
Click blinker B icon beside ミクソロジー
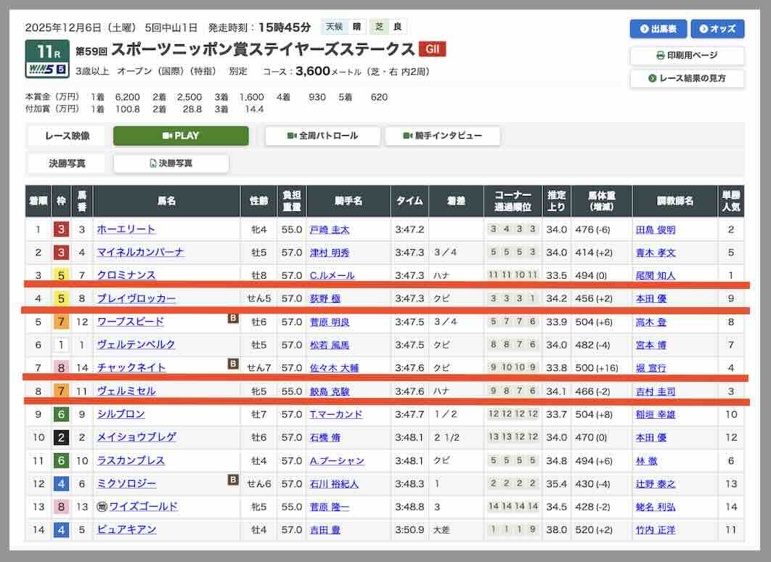pos(233,479)
